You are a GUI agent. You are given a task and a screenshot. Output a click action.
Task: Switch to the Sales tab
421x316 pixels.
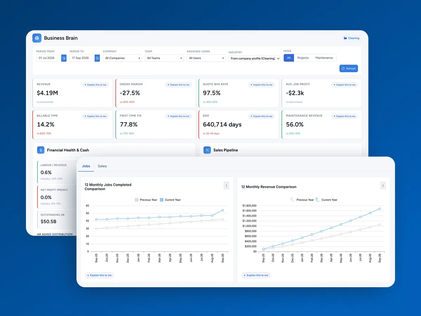tap(102, 166)
